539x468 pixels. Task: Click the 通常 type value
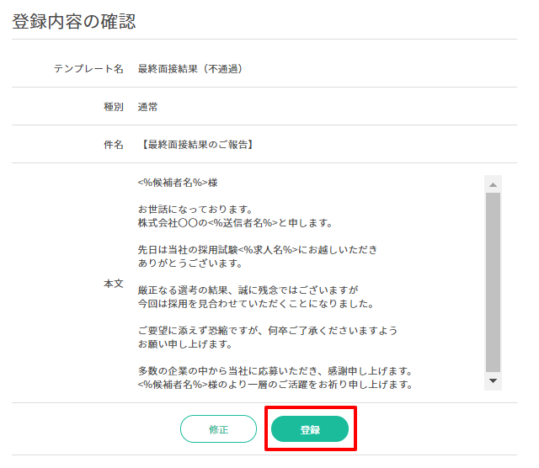(148, 107)
